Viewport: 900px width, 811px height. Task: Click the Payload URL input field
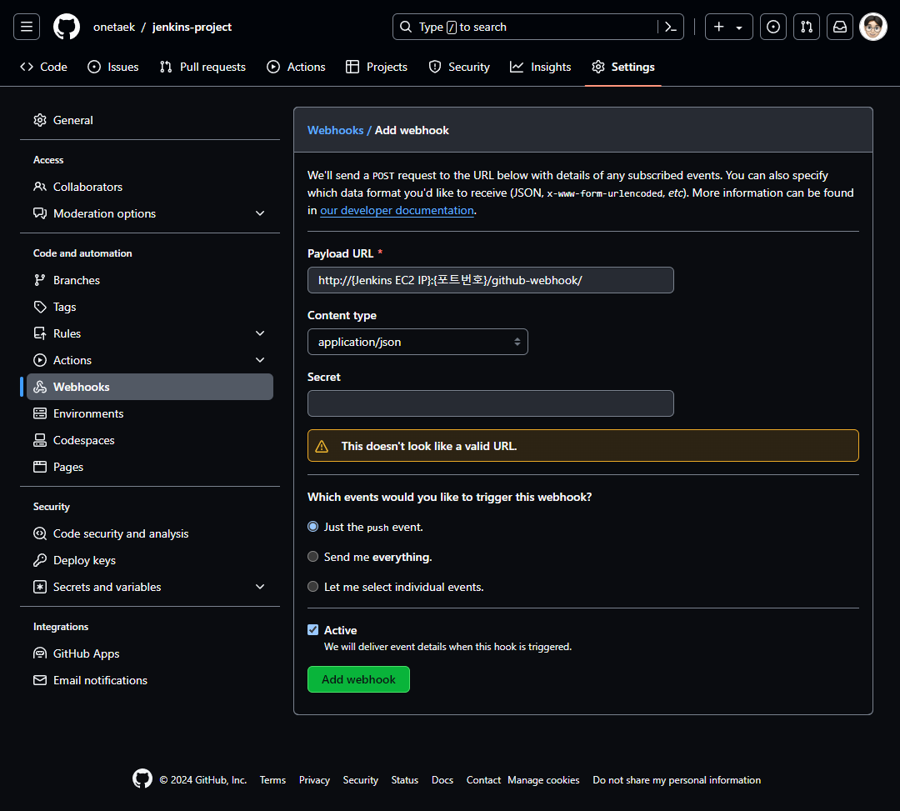pyautogui.click(x=491, y=280)
